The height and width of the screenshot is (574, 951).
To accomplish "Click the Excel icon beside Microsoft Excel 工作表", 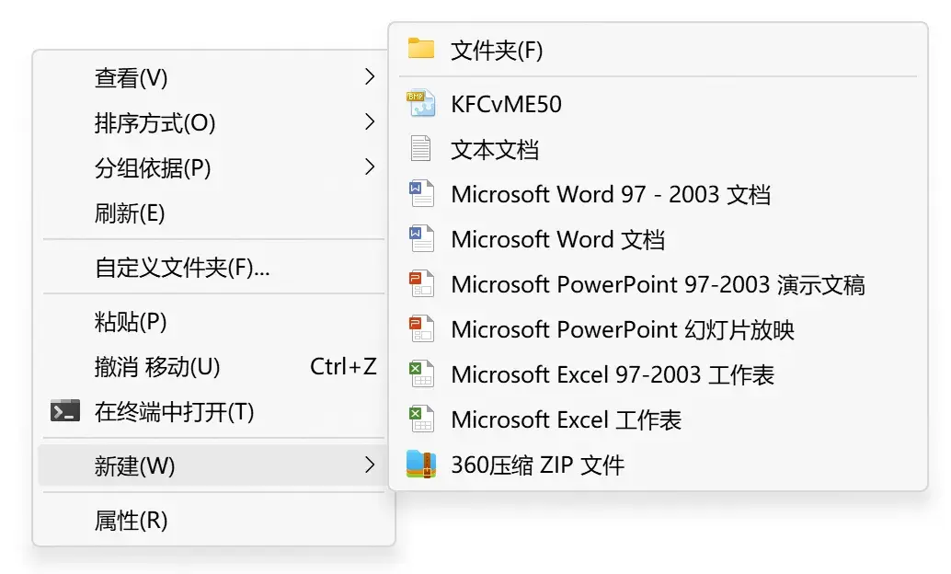I will [x=421, y=419].
